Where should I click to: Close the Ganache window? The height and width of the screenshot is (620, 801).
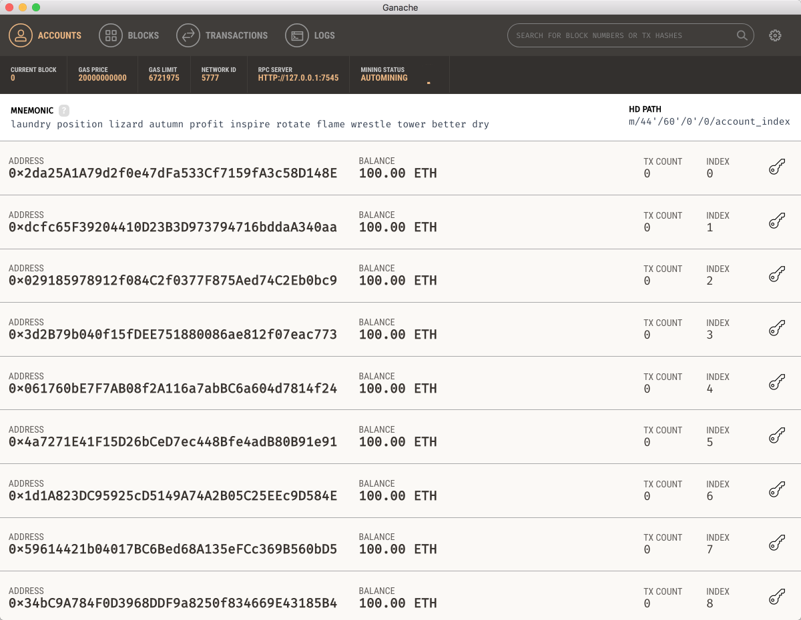coord(9,7)
